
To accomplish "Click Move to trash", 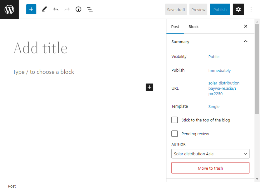I will (210, 168).
